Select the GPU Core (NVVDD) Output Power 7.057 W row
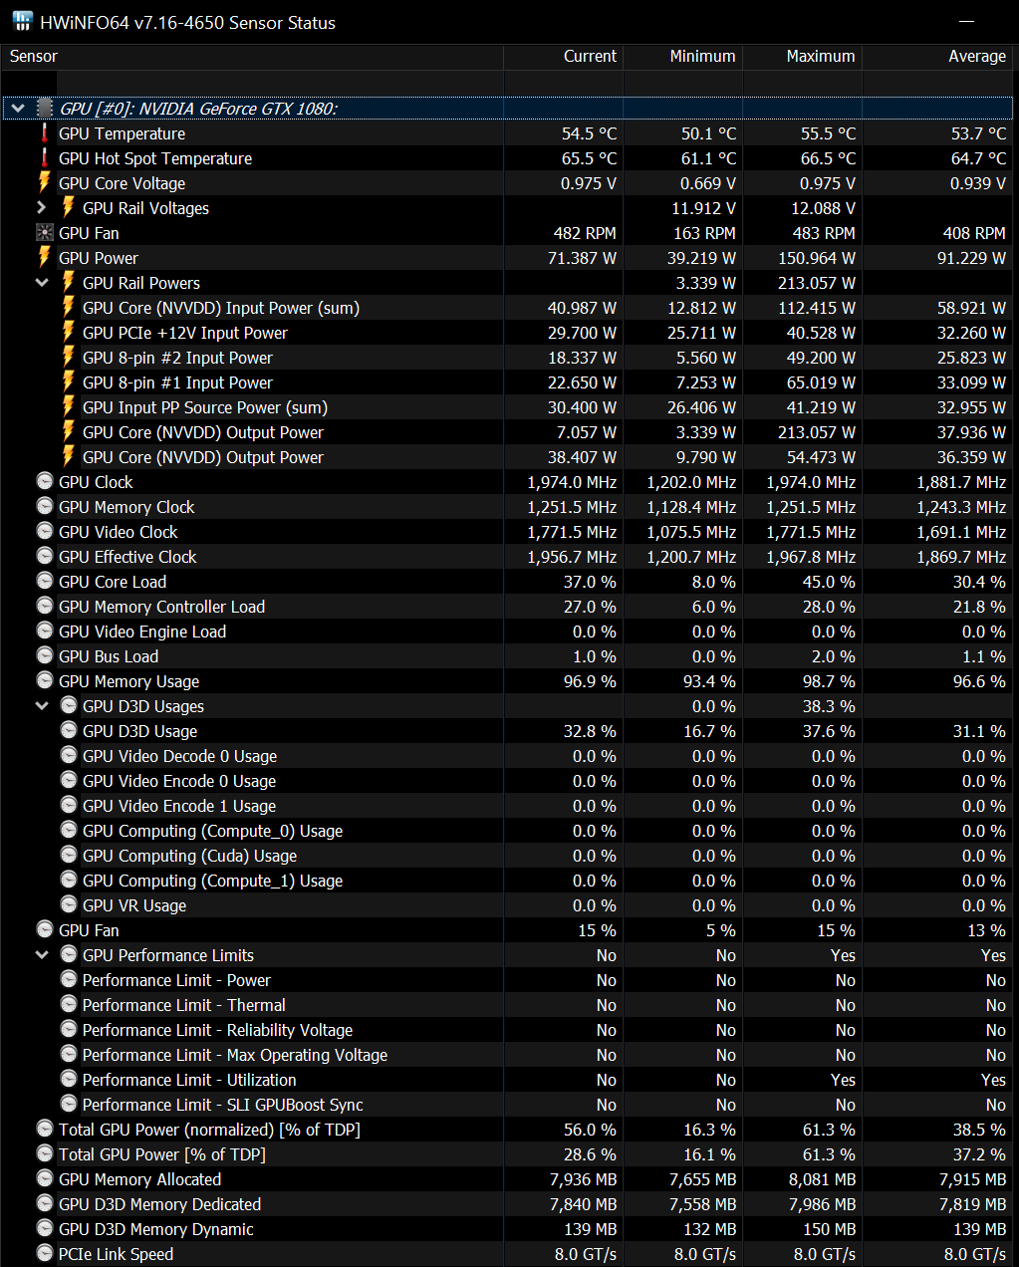1019x1267 pixels. [508, 432]
